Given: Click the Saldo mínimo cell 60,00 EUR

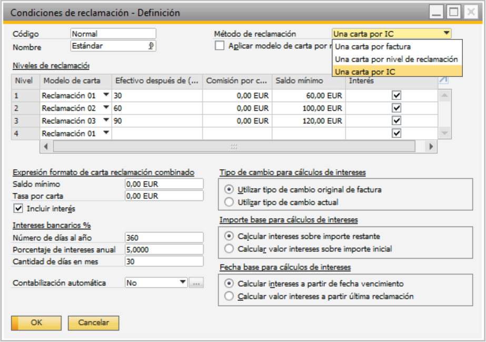Looking at the screenshot, I should [309, 95].
